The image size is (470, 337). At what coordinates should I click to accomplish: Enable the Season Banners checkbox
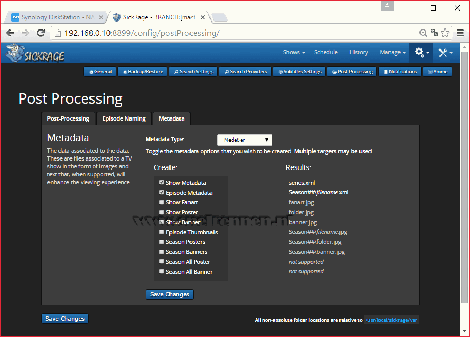(162, 252)
